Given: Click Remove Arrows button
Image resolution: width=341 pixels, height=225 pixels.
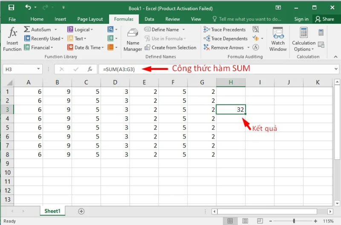Looking at the screenshot, I should tap(223, 47).
